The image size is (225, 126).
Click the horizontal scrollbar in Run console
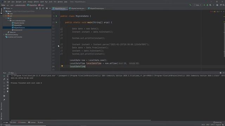coord(81,120)
